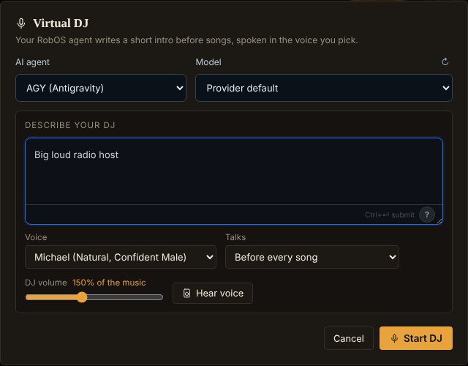Click the 'DESCRIBE YOUR DJ' heading
Image resolution: width=468 pixels, height=366 pixels.
(x=70, y=125)
